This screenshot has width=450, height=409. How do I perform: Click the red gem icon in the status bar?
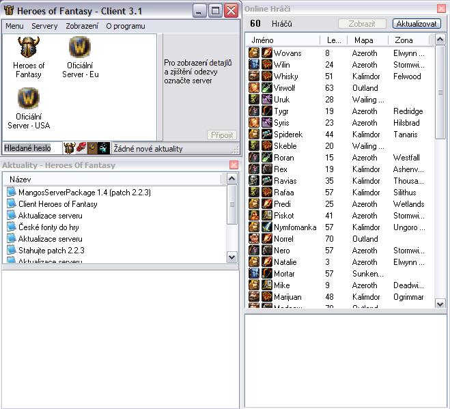click(x=81, y=148)
